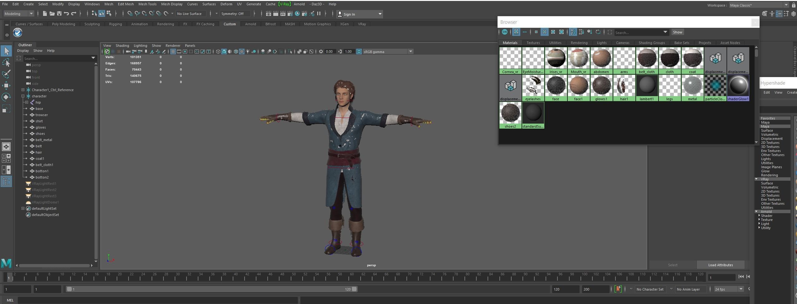This screenshot has height=304, width=797.
Task: Switch to the Textures tab in Browser
Action: click(533, 43)
